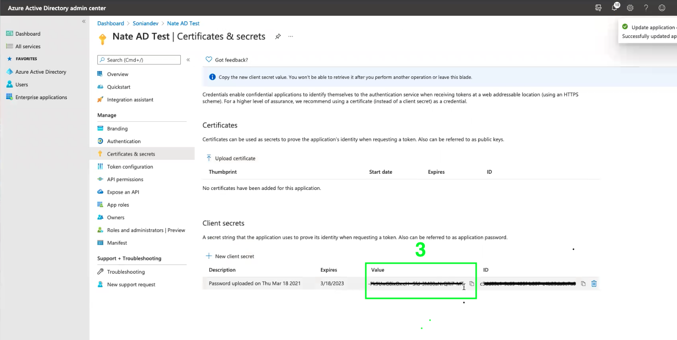Open the Branding menu item

pyautogui.click(x=117, y=129)
